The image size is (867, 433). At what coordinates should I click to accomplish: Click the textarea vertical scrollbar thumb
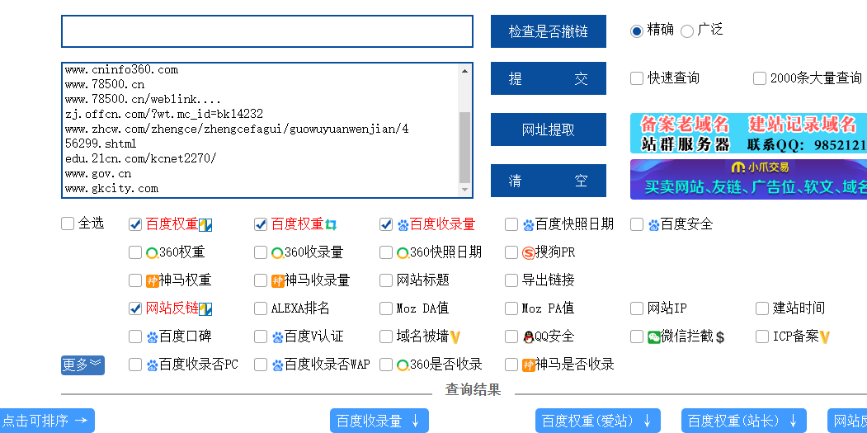(x=465, y=147)
